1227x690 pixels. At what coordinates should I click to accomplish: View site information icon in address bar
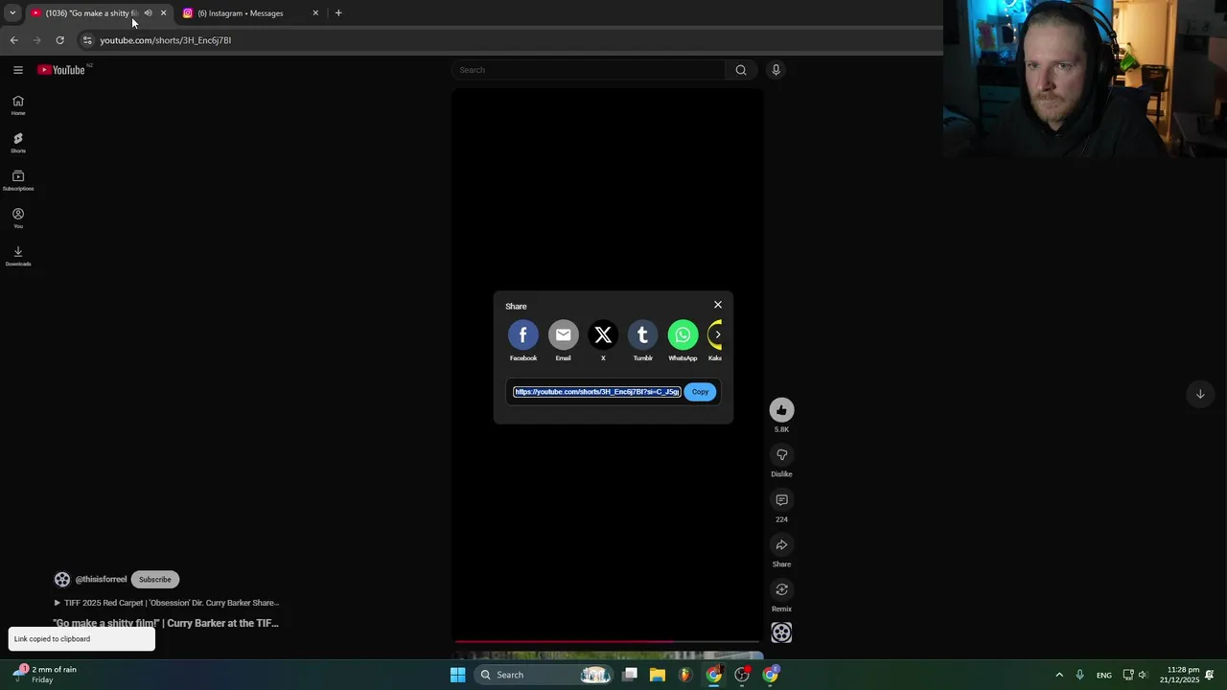pos(87,40)
